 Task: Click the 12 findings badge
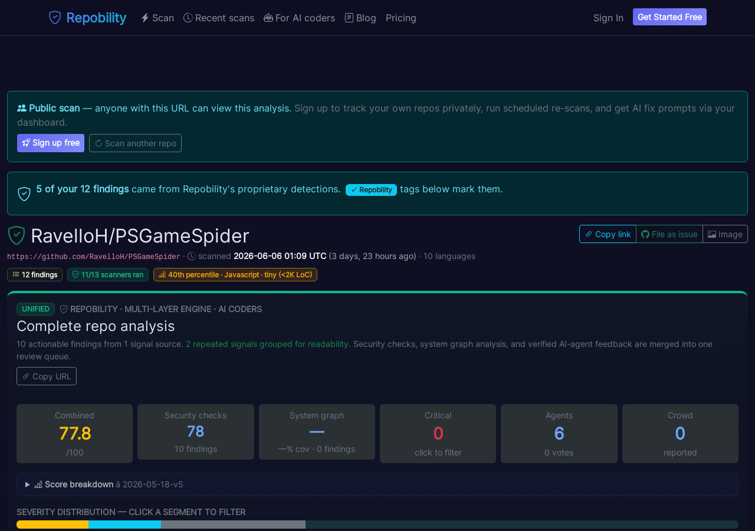35,274
